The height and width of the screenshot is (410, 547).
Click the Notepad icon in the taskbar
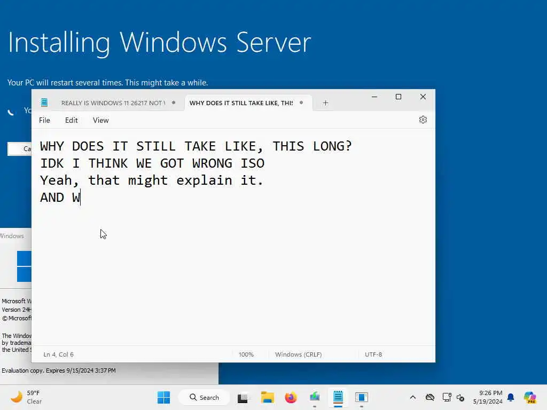tap(338, 397)
